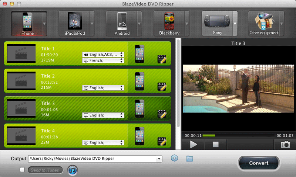
Task: Open Title 4 English subtitle selector
Action: point(103,143)
